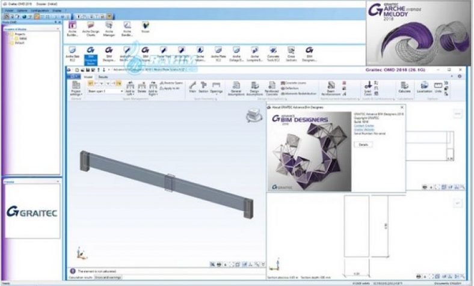Select the Default folder in tree
This screenshot has height=286, width=474.
pos(17,43)
